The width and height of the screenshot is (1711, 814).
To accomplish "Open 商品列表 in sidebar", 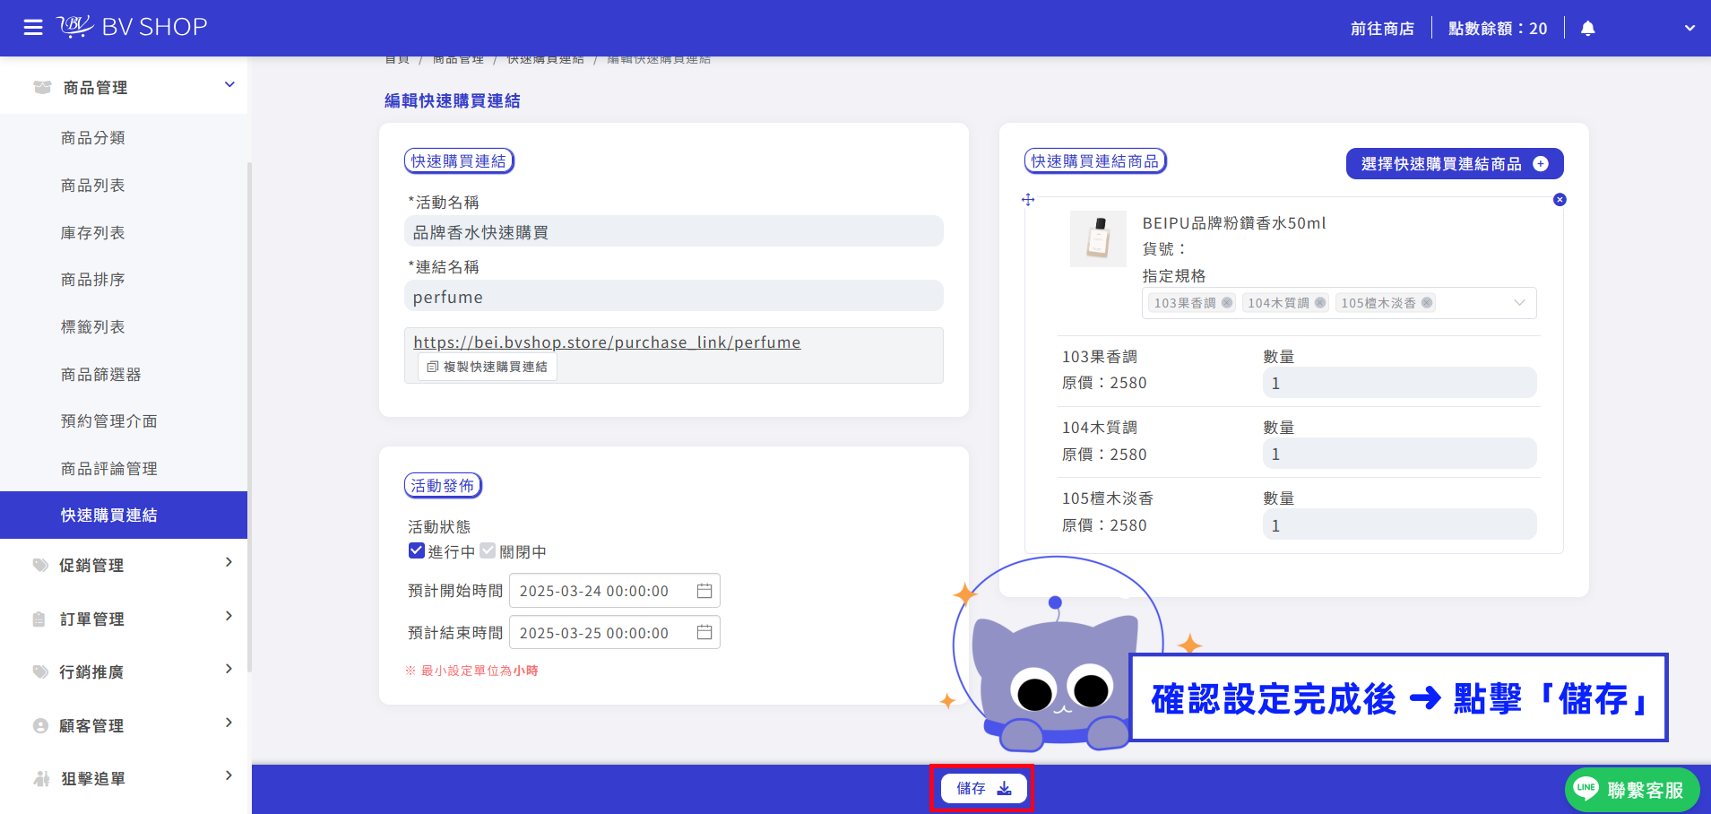I will (x=92, y=186).
